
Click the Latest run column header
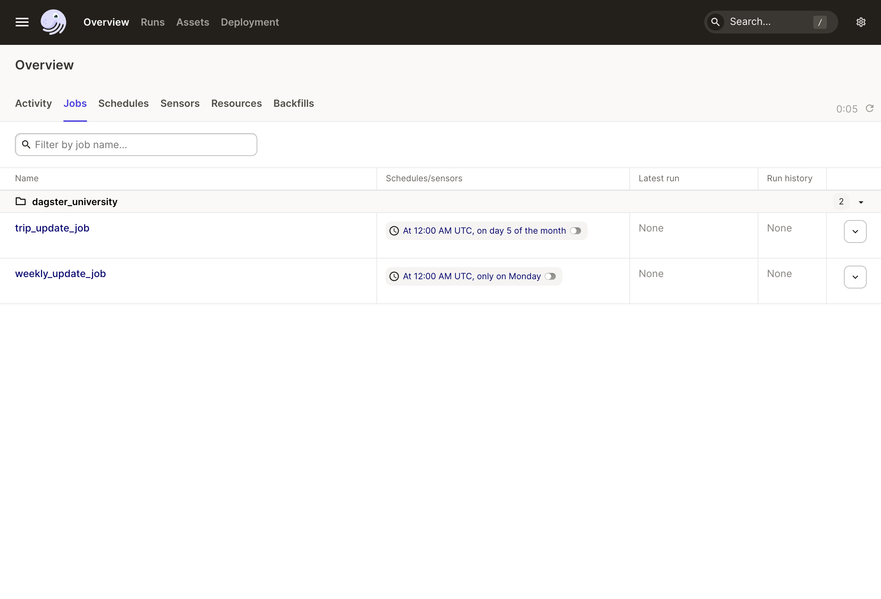click(x=659, y=178)
